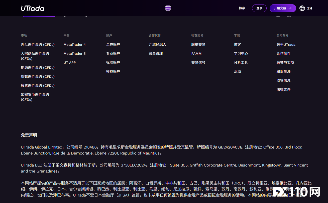Open 合作伙伴 link under 公司简介
Viewport: 328px width, 203px height.
coord(284,53)
